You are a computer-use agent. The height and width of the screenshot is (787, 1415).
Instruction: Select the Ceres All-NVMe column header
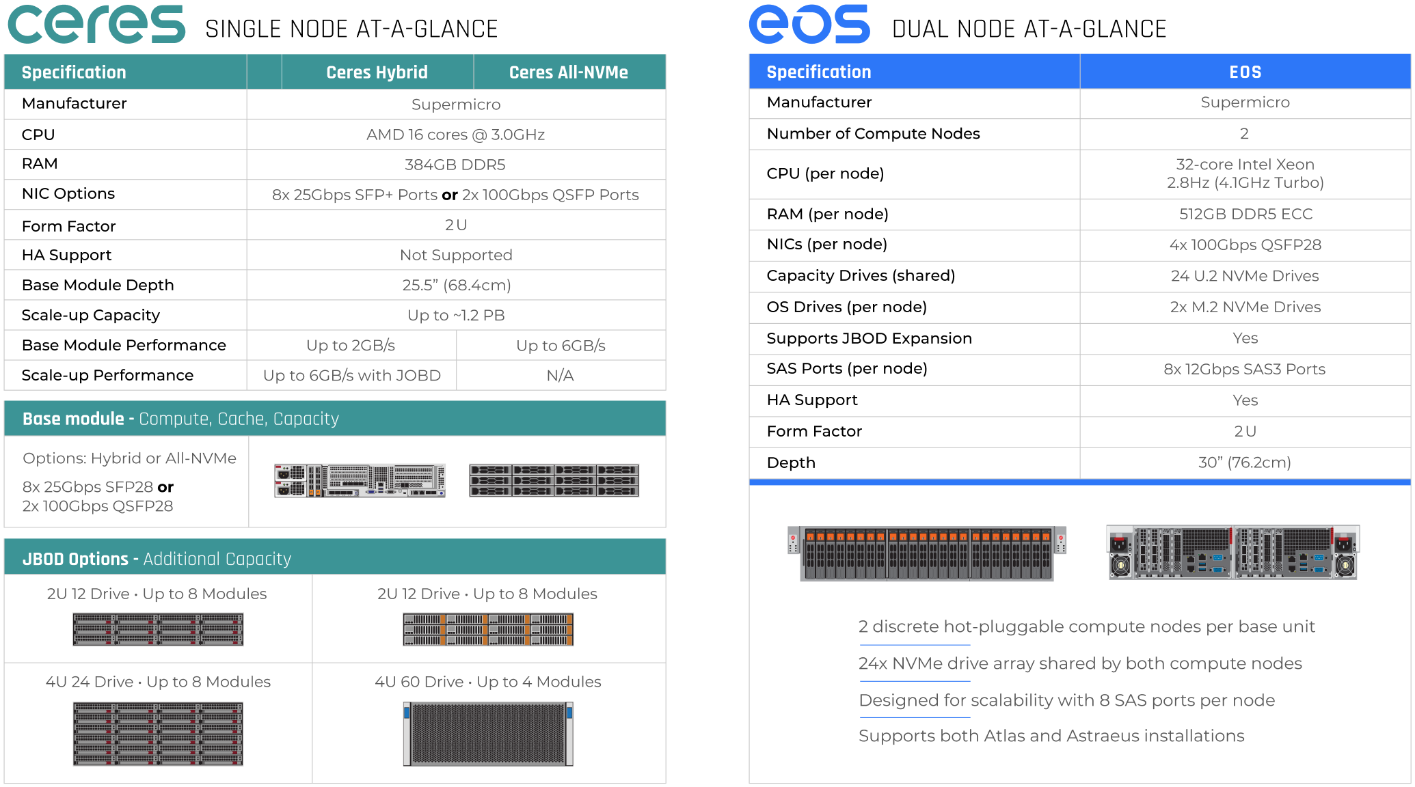tap(568, 72)
